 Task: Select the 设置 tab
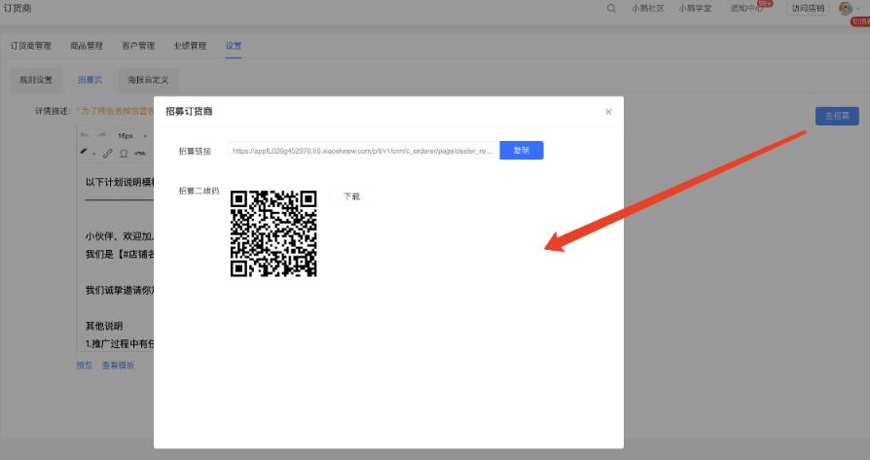(x=234, y=46)
